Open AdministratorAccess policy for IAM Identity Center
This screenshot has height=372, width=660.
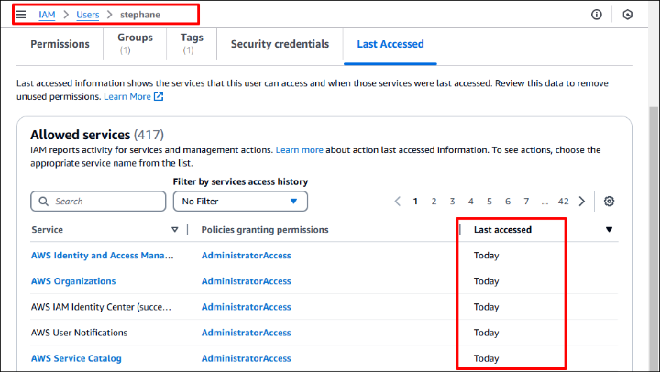pyautogui.click(x=247, y=307)
